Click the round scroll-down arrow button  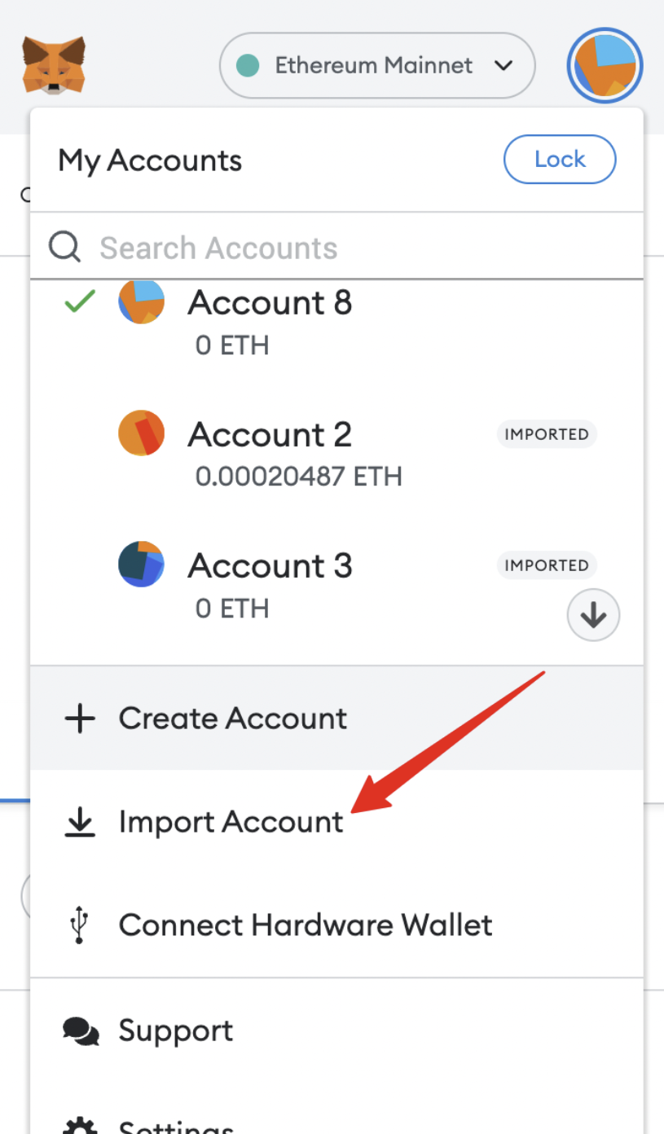[x=593, y=616]
